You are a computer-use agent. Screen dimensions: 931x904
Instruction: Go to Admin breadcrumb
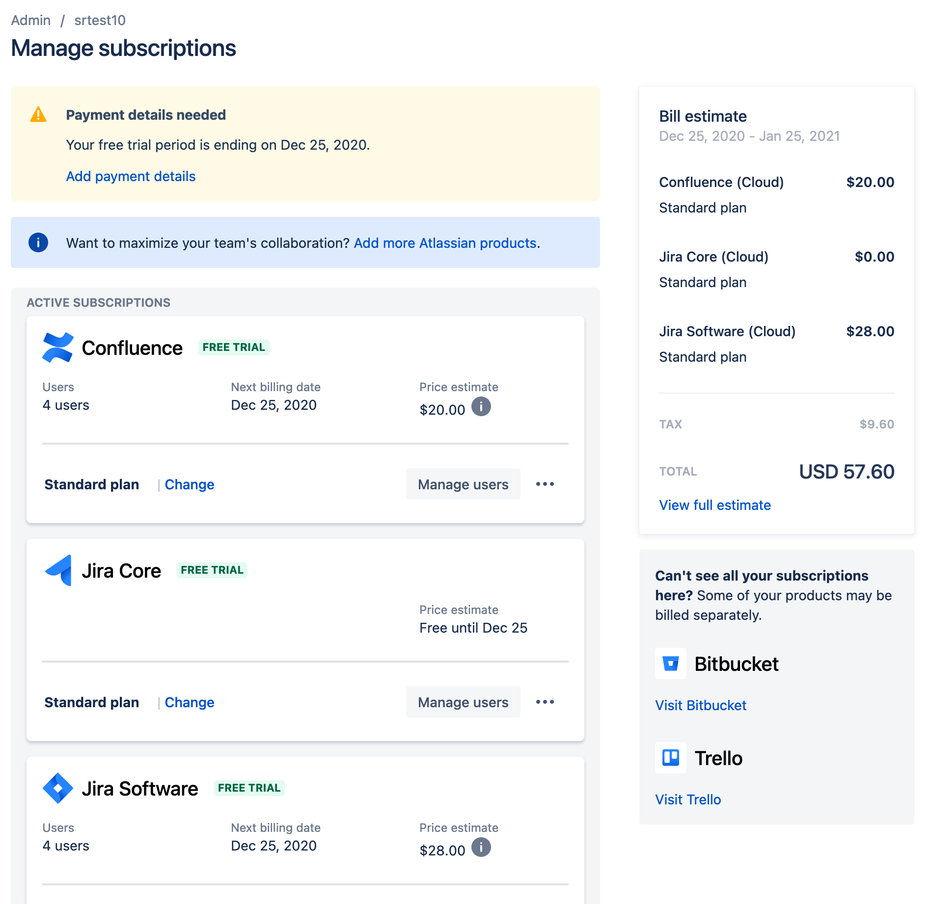click(x=31, y=20)
